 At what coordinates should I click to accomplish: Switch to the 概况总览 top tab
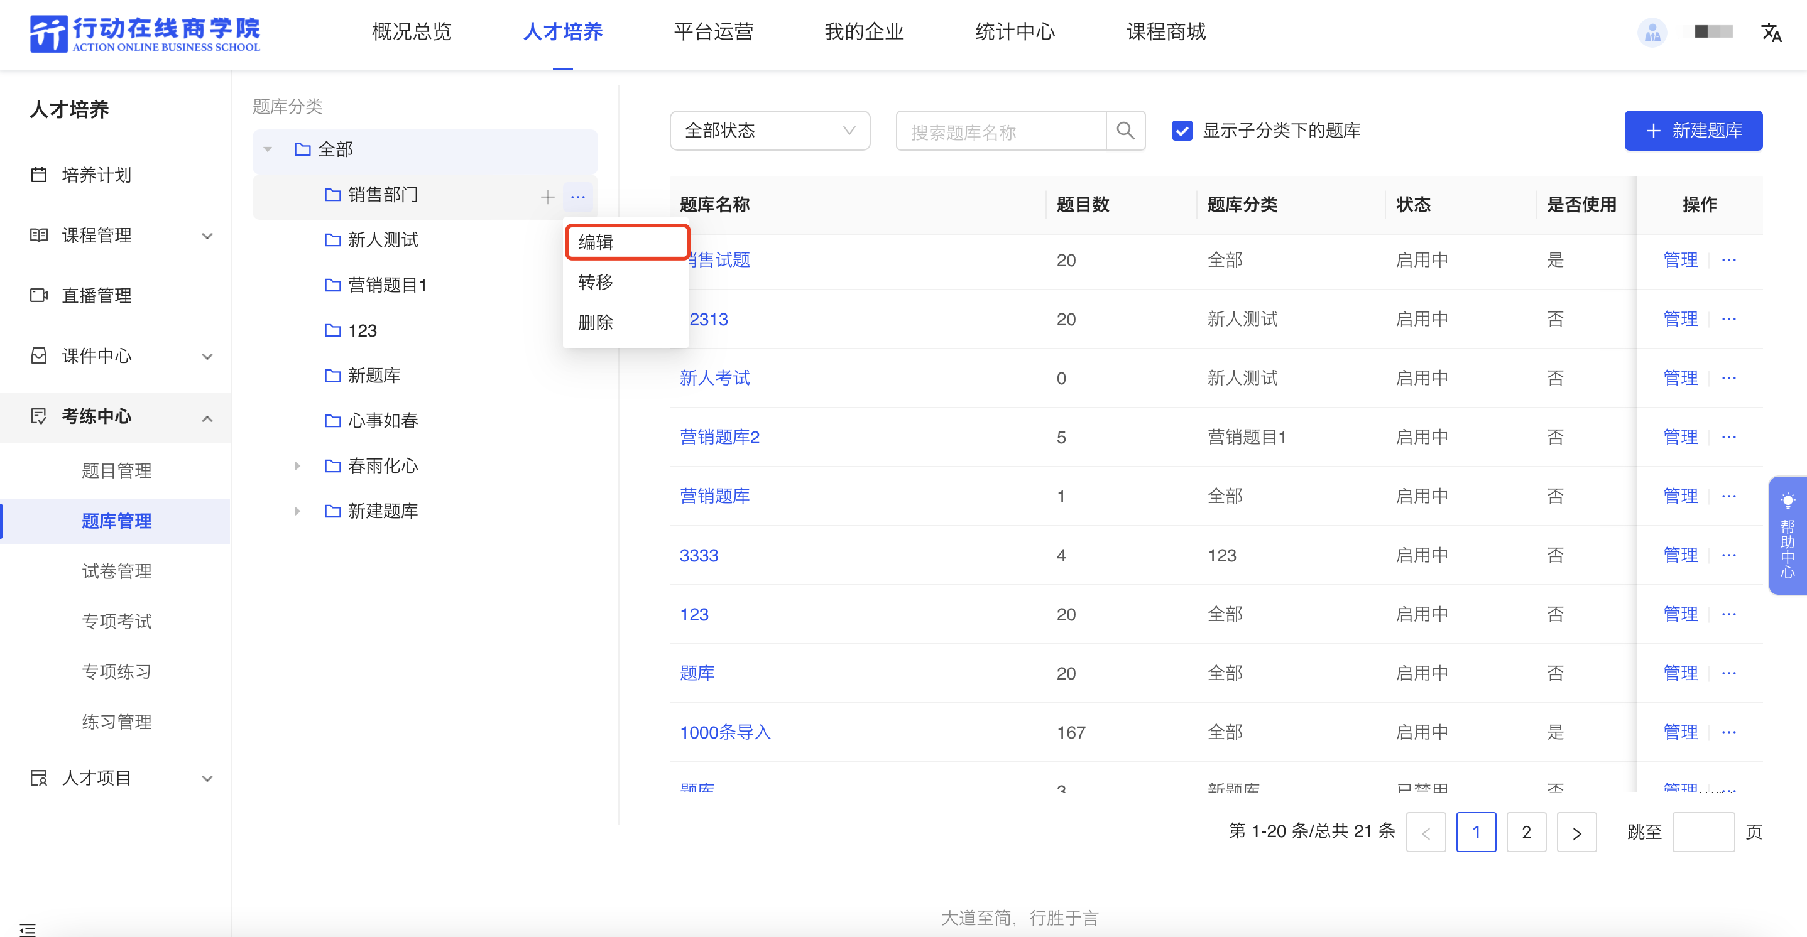point(412,31)
